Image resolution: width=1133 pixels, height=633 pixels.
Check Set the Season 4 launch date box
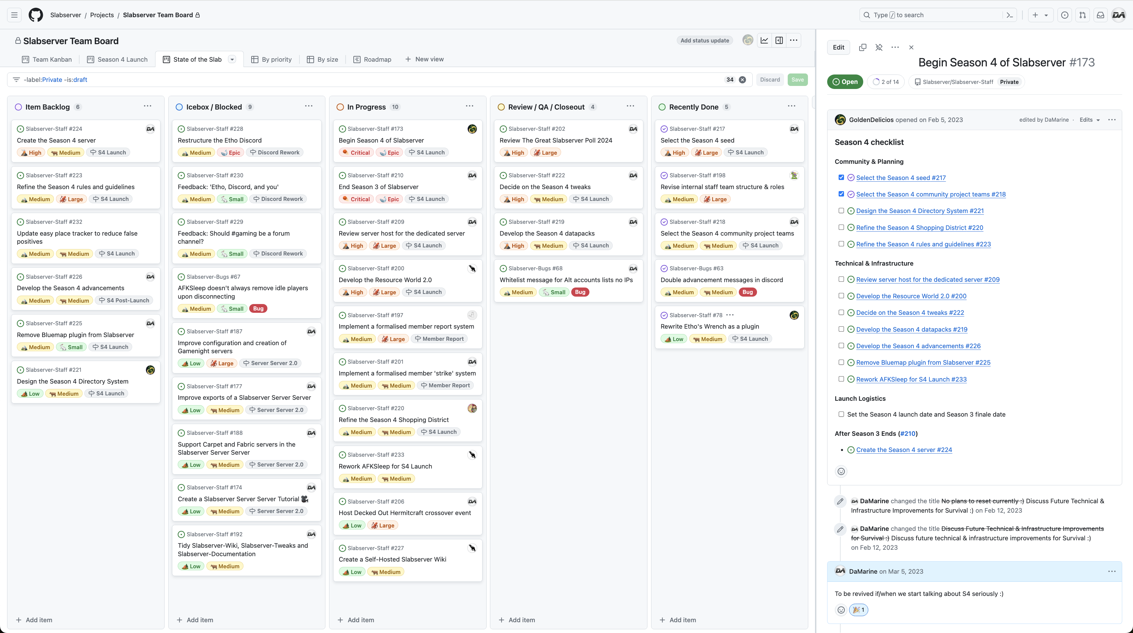841,415
